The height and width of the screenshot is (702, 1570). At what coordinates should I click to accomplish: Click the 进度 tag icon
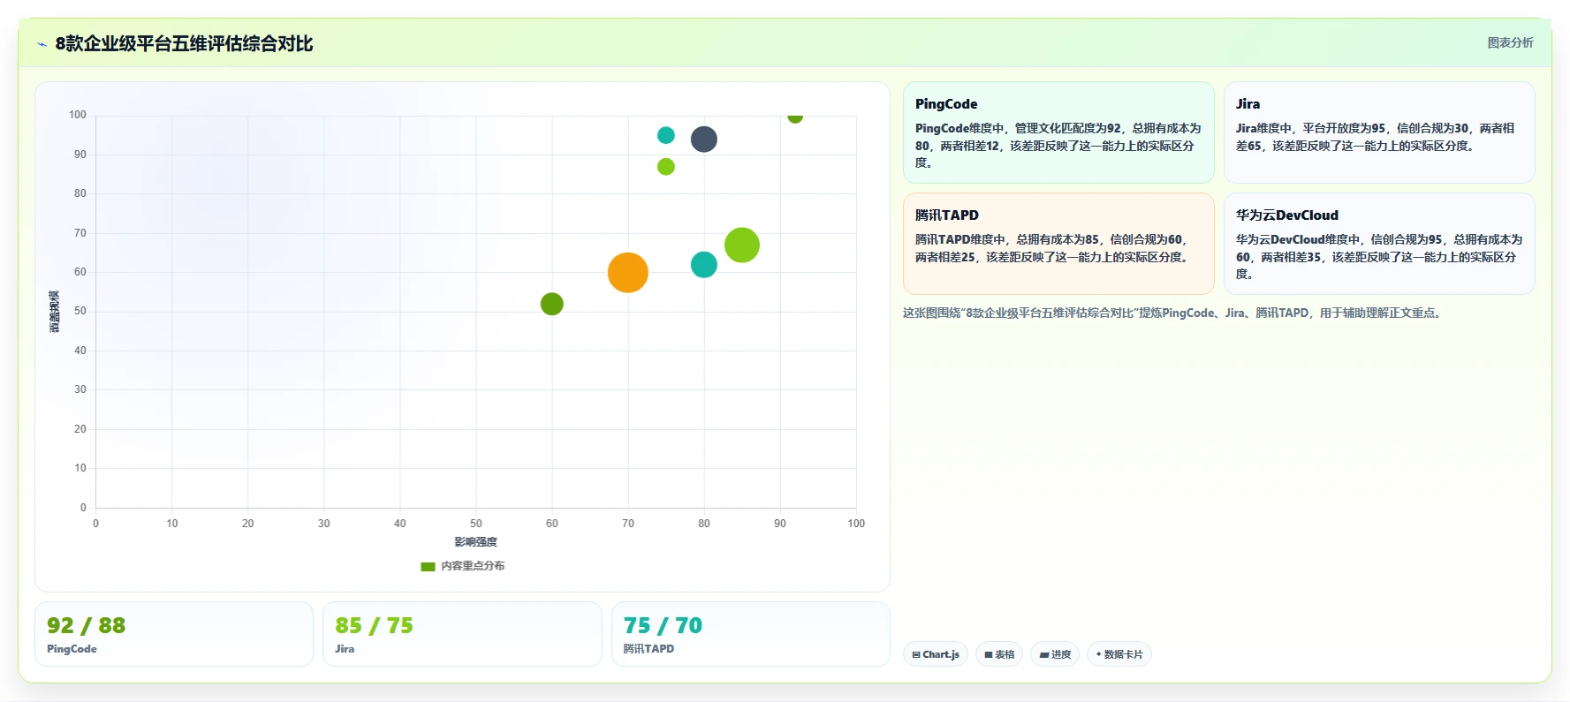click(x=1044, y=654)
